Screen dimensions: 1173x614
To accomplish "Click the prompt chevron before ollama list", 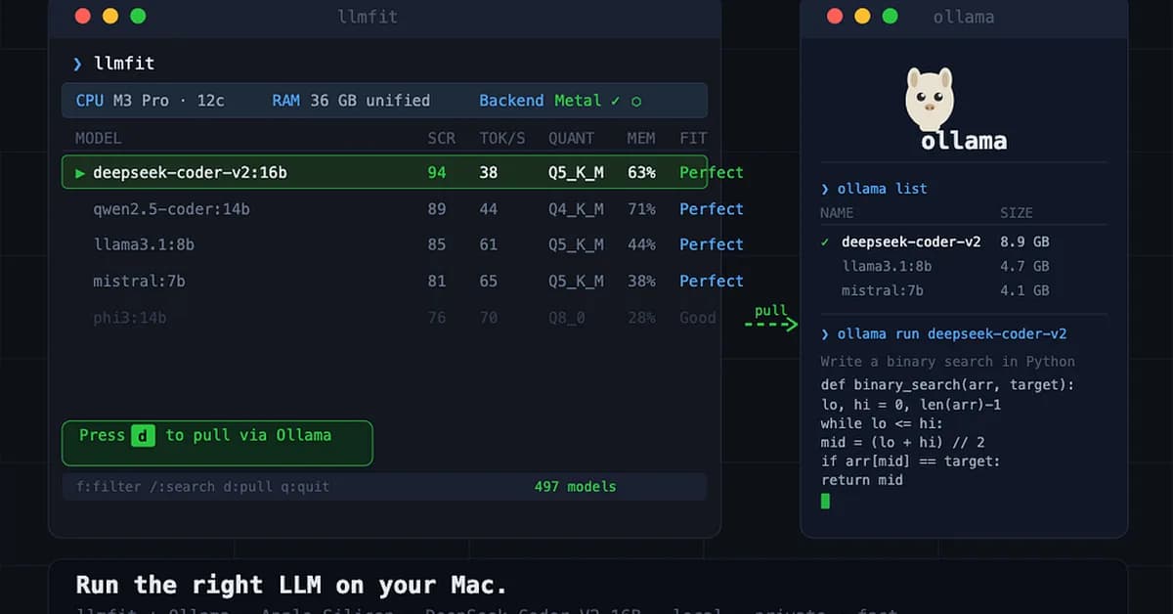I will point(825,189).
